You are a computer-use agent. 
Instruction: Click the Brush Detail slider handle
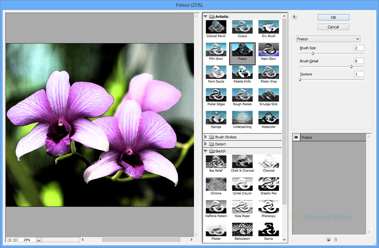pyautogui.click(x=351, y=66)
